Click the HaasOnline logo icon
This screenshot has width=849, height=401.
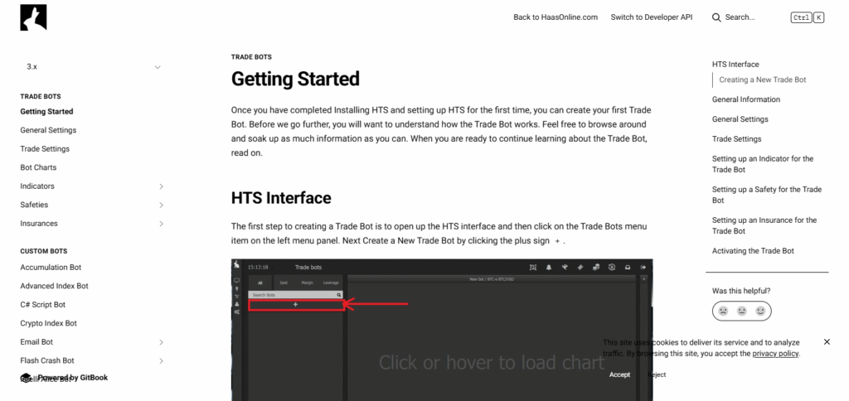click(x=33, y=17)
